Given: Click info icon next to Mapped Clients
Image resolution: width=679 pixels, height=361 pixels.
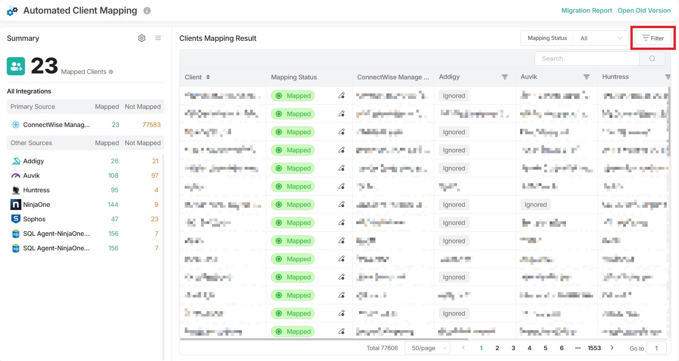Looking at the screenshot, I should pos(111,72).
